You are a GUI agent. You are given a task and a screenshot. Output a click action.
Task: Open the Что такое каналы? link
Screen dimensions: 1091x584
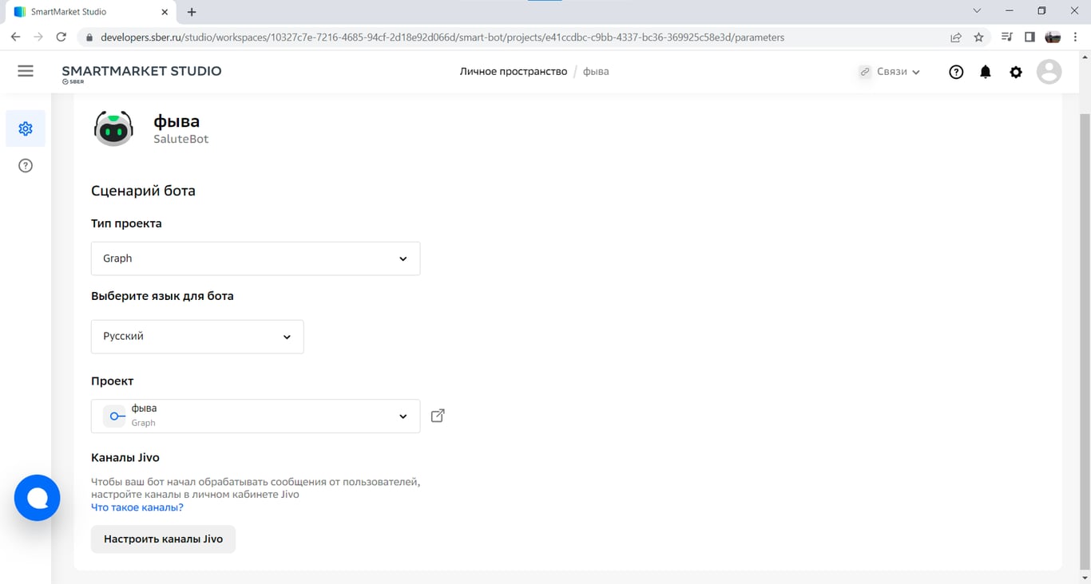pos(137,507)
